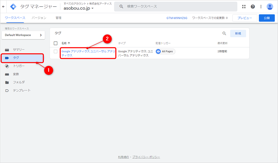278x163 pixels.
Task: Click the プレビュー button
Action: (245, 18)
